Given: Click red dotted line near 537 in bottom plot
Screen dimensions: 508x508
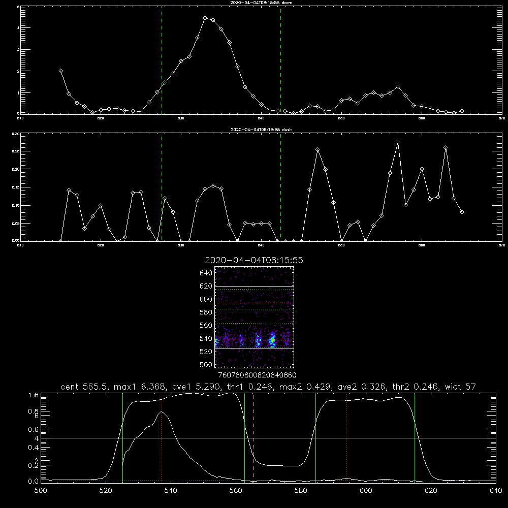Looking at the screenshot, I should 162,437.
